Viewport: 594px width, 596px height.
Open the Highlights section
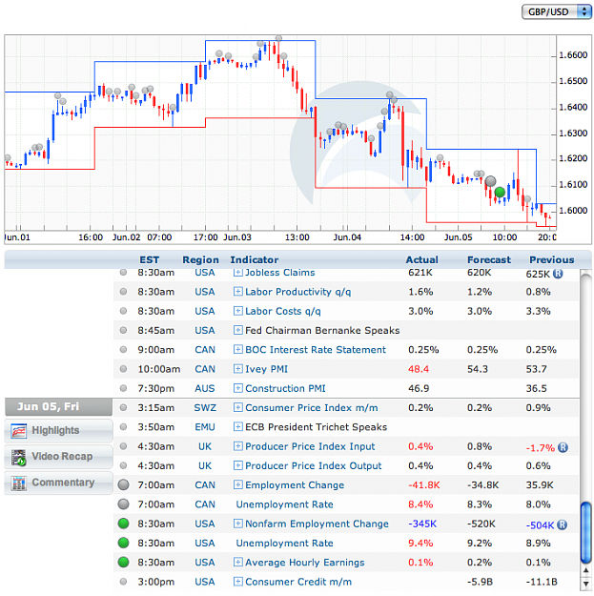pos(58,431)
